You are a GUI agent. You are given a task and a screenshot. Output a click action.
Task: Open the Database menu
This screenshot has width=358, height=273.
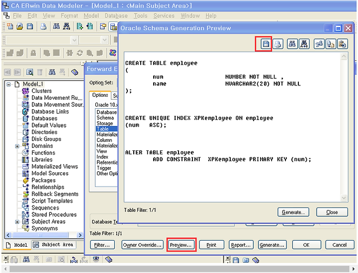(116, 16)
